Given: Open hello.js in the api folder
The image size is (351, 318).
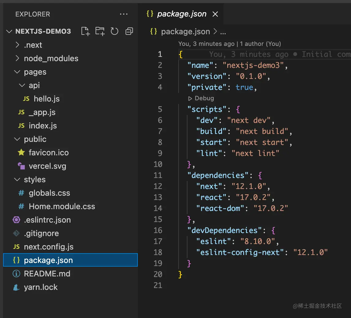Looking at the screenshot, I should pyautogui.click(x=47, y=99).
